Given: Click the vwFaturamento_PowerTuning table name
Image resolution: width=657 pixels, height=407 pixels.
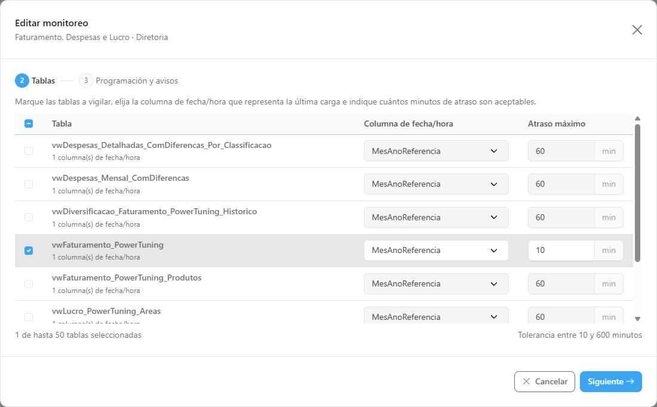Looking at the screenshot, I should click(108, 245).
